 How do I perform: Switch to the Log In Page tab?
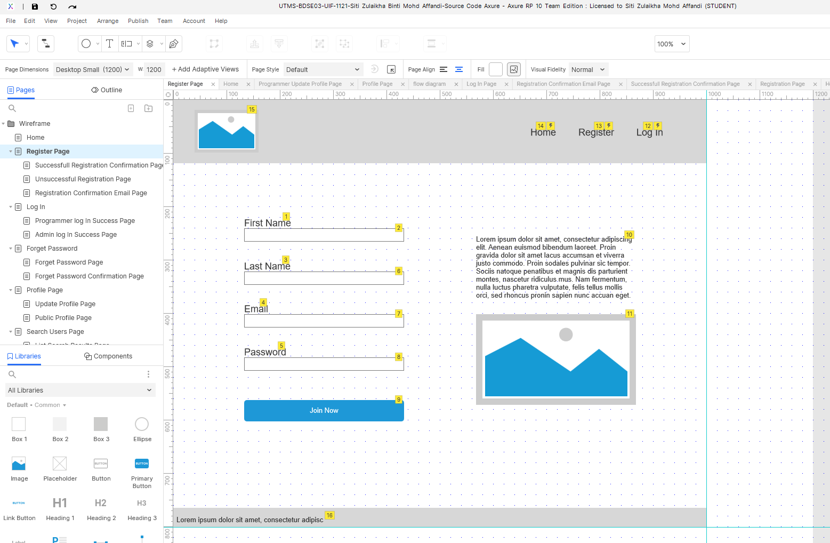pos(481,84)
